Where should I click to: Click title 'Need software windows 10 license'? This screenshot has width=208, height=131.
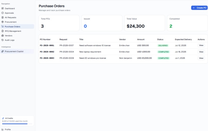coord(95,45)
